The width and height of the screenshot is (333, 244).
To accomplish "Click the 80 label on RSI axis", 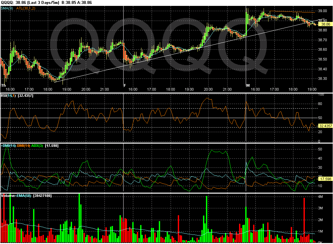I will tap(320, 104).
